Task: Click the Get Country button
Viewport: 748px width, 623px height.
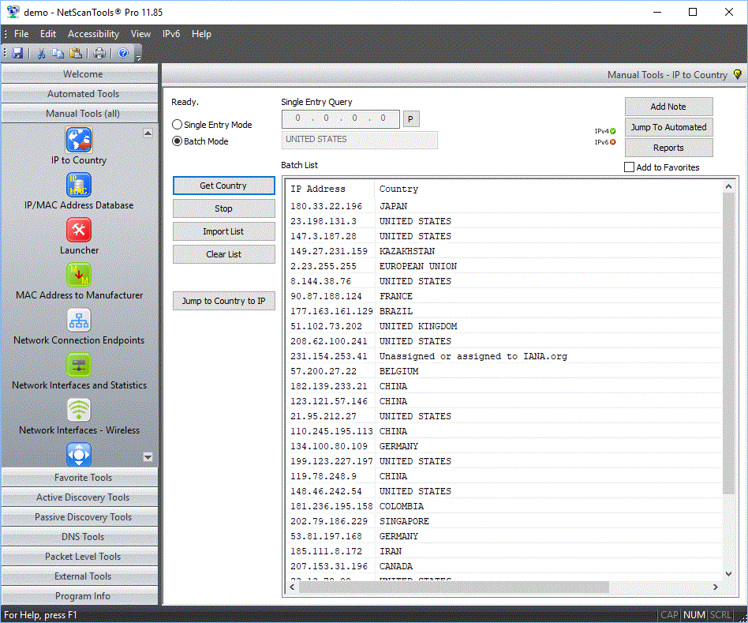Action: (223, 186)
